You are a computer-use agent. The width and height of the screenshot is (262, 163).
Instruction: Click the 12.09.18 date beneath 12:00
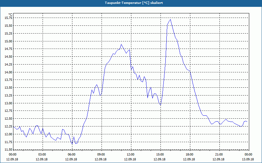(130, 159)
